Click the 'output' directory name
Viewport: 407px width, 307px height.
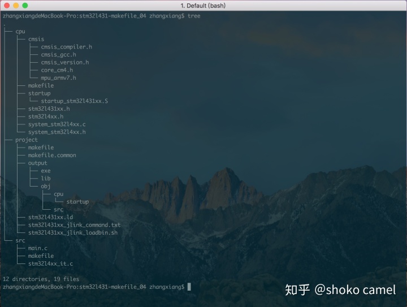38,163
